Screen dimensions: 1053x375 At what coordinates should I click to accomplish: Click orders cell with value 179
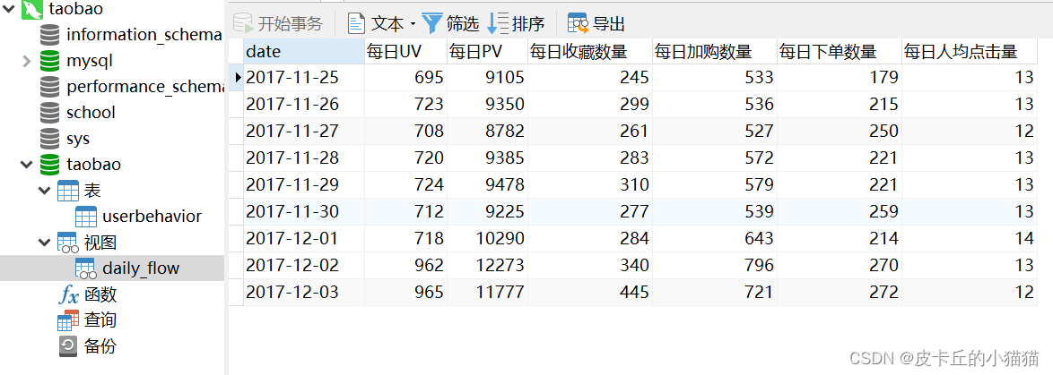point(840,78)
